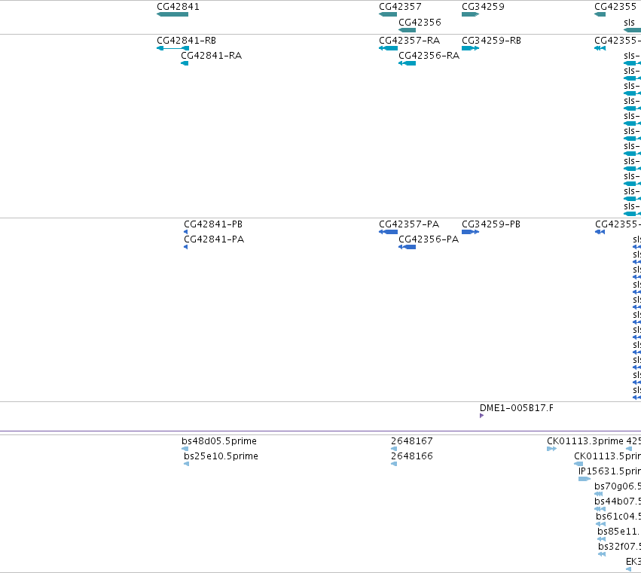Select the bs70g06 EST glyph

click(599, 494)
